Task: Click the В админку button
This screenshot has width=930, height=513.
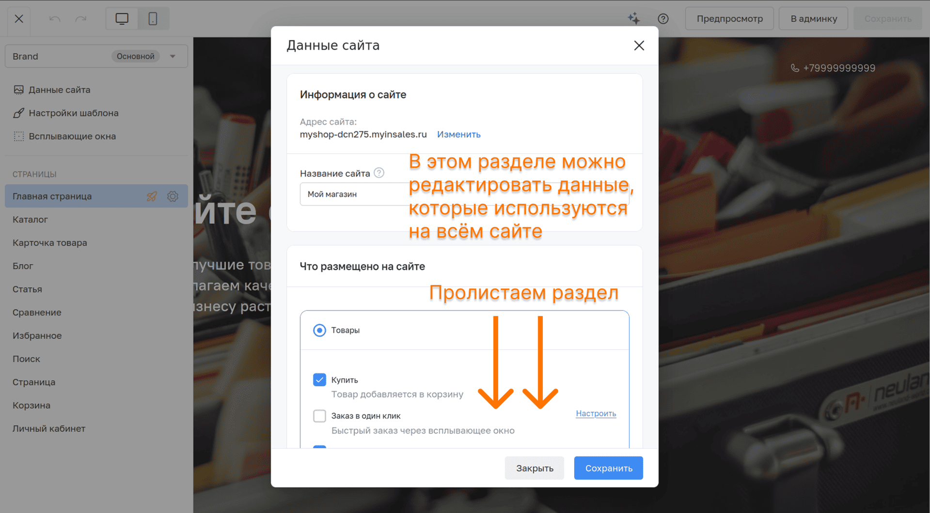Action: 814,19
